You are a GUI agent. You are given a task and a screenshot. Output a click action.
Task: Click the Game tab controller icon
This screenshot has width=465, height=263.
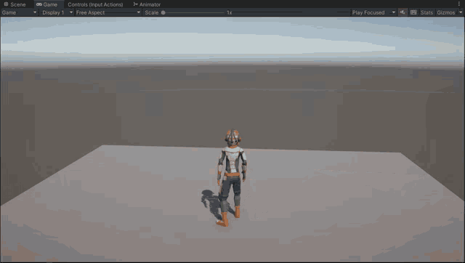point(39,4)
